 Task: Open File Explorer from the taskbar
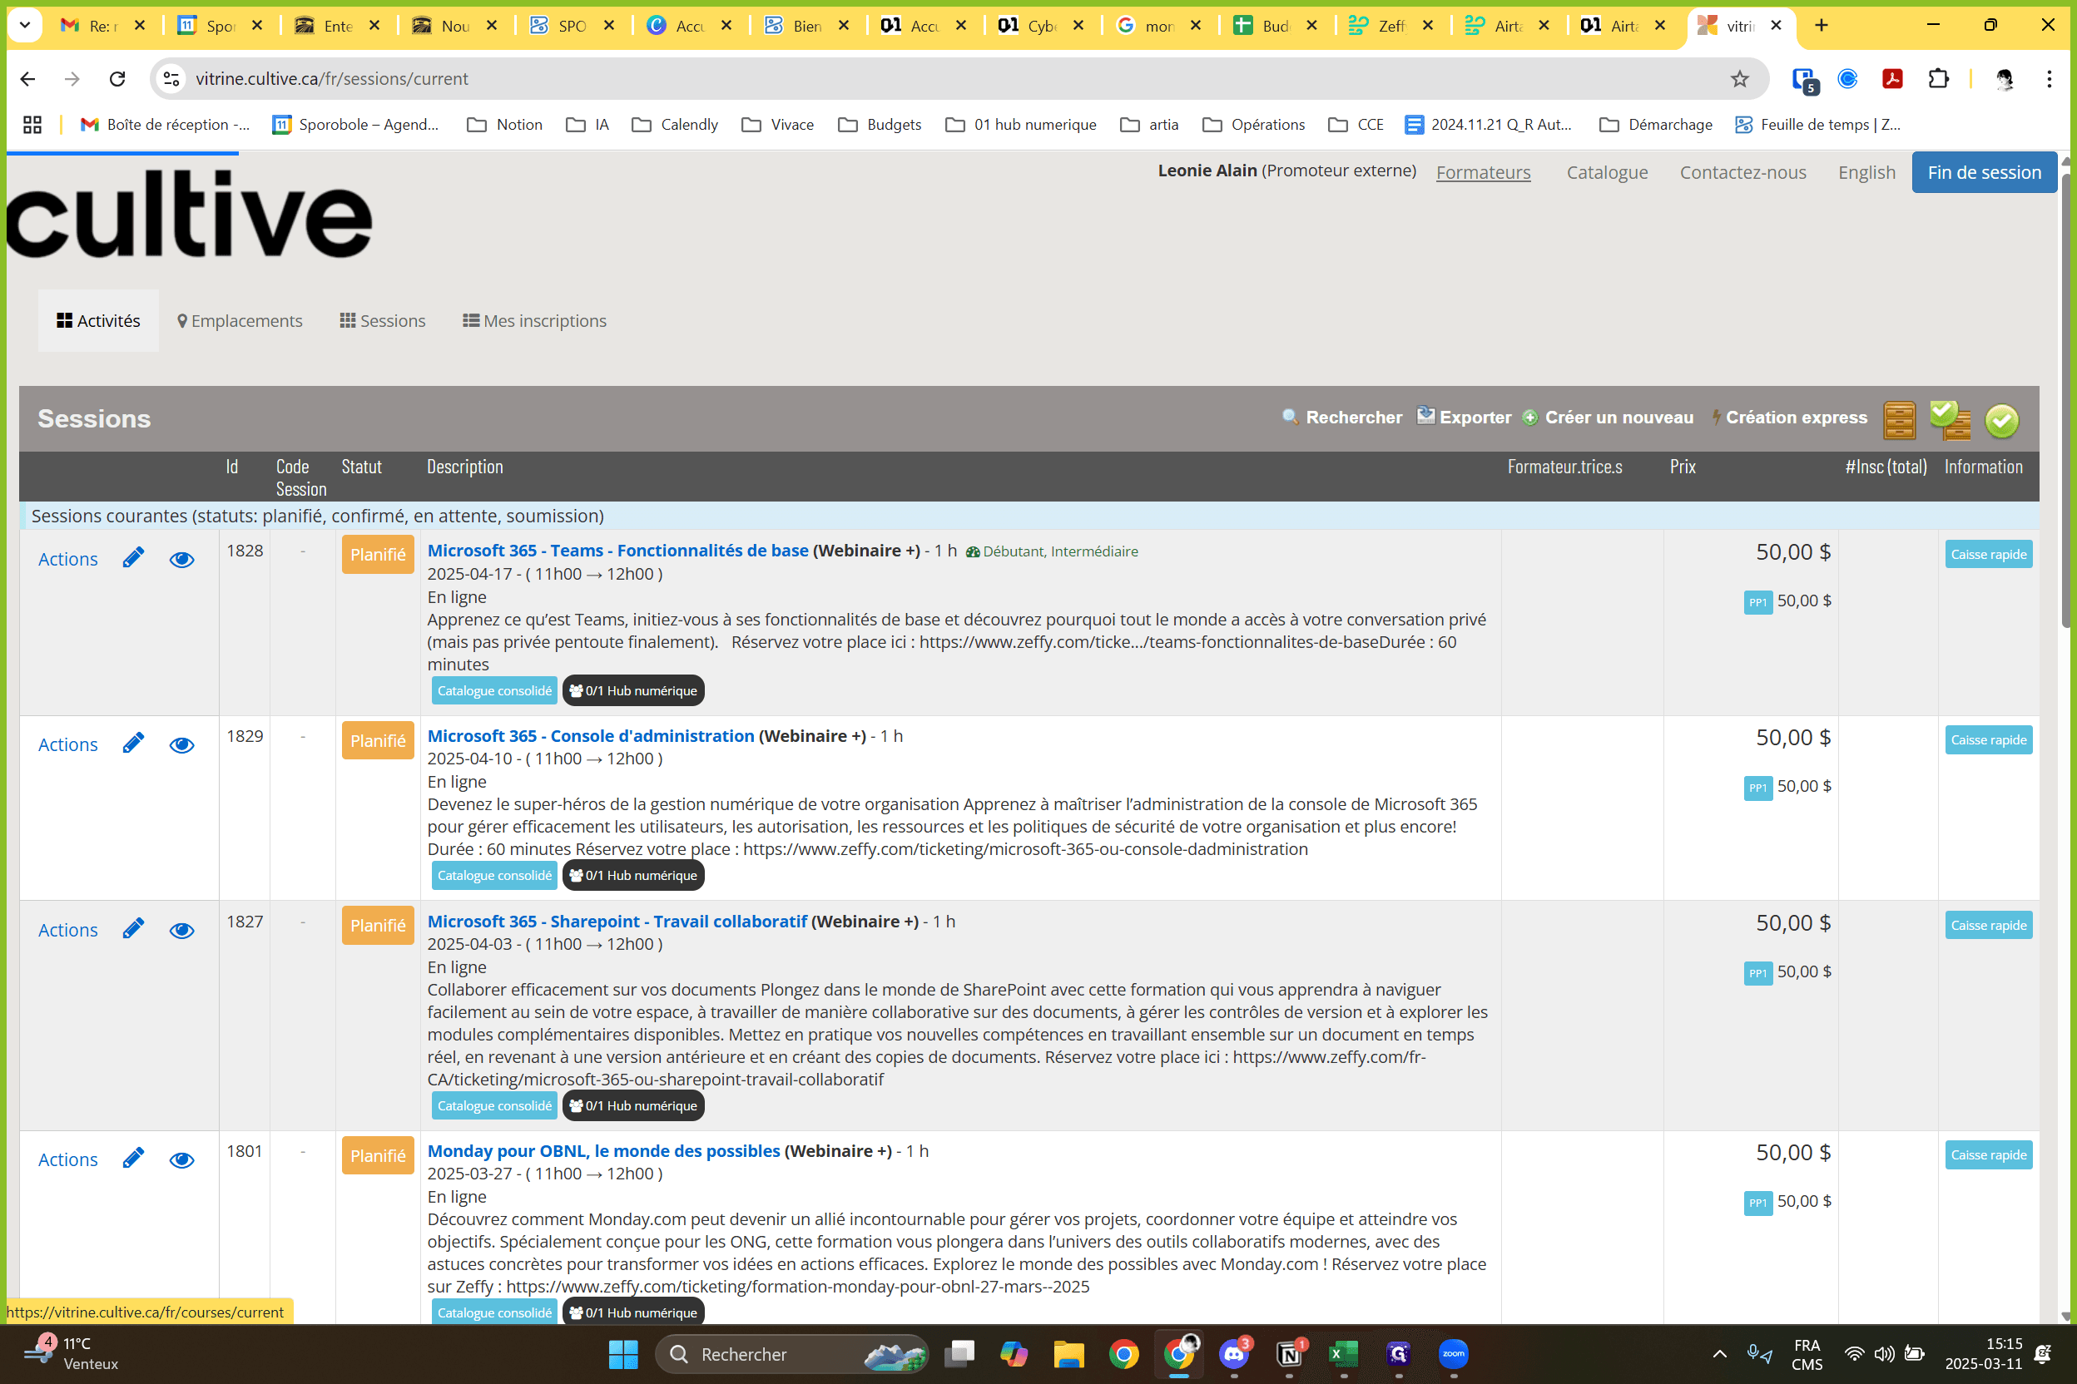(x=1068, y=1353)
